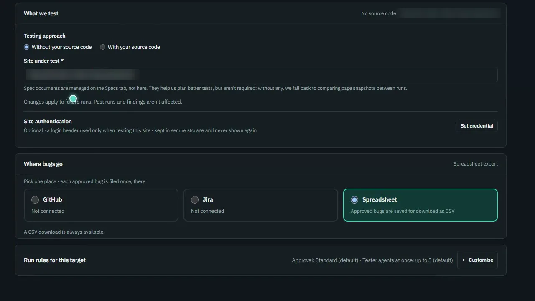Screen dimensions: 535x301
Task: Click "Approved bugs are saved for download as CSV"
Action: (x=403, y=211)
